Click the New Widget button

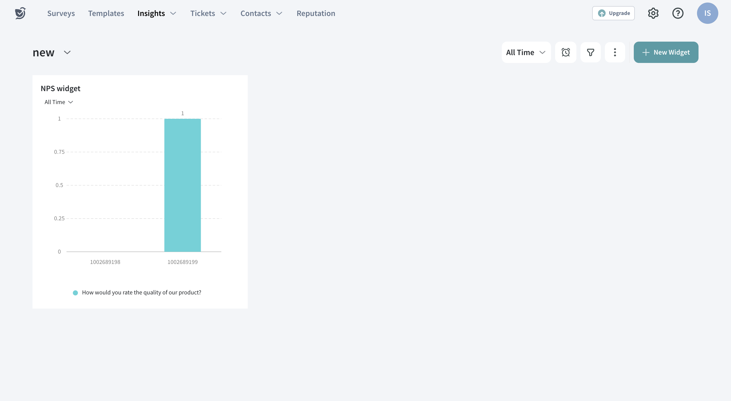[x=666, y=52]
